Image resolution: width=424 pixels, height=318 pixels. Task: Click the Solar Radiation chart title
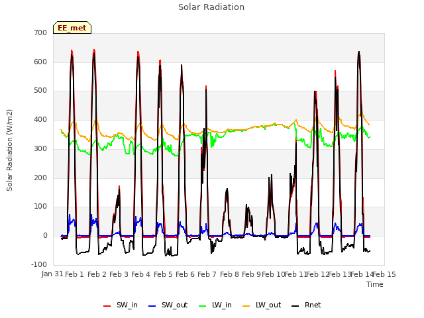pyautogui.click(x=211, y=7)
